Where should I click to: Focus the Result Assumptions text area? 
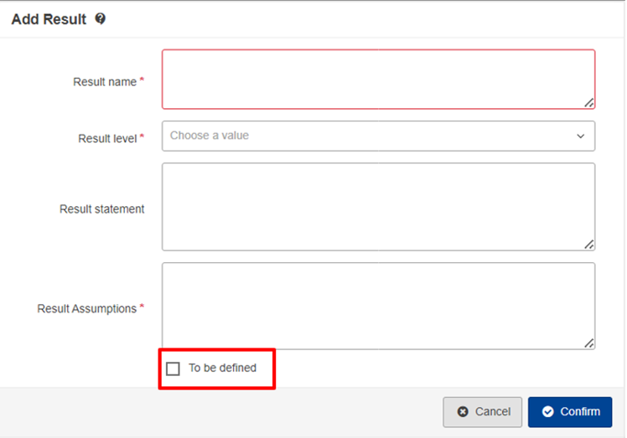click(x=378, y=306)
